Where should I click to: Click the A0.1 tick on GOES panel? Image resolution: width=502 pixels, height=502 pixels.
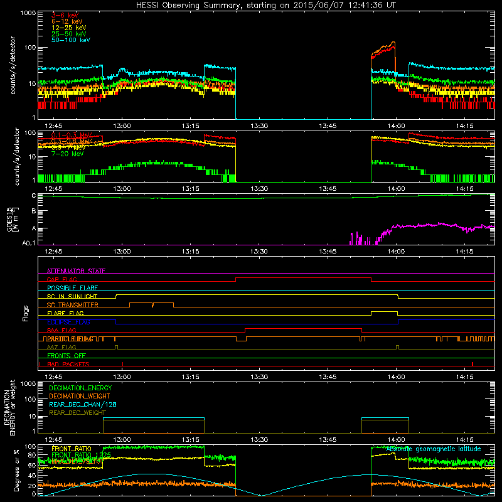click(29, 243)
